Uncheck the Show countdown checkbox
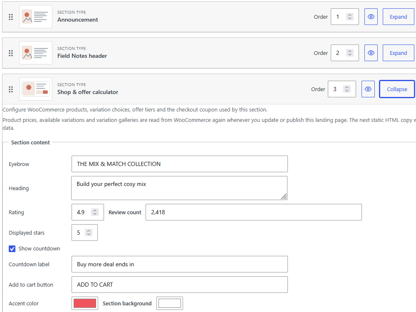The height and width of the screenshot is (312, 416). (12, 249)
